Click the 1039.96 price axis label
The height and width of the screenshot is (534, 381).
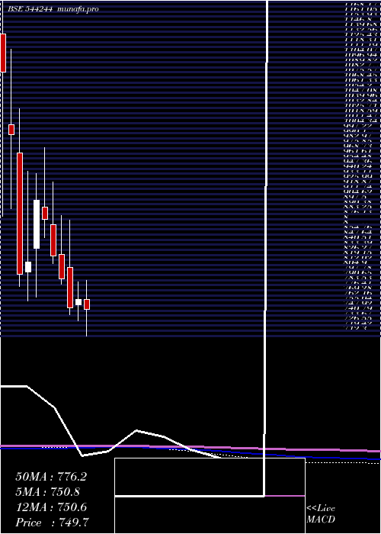(x=360, y=95)
